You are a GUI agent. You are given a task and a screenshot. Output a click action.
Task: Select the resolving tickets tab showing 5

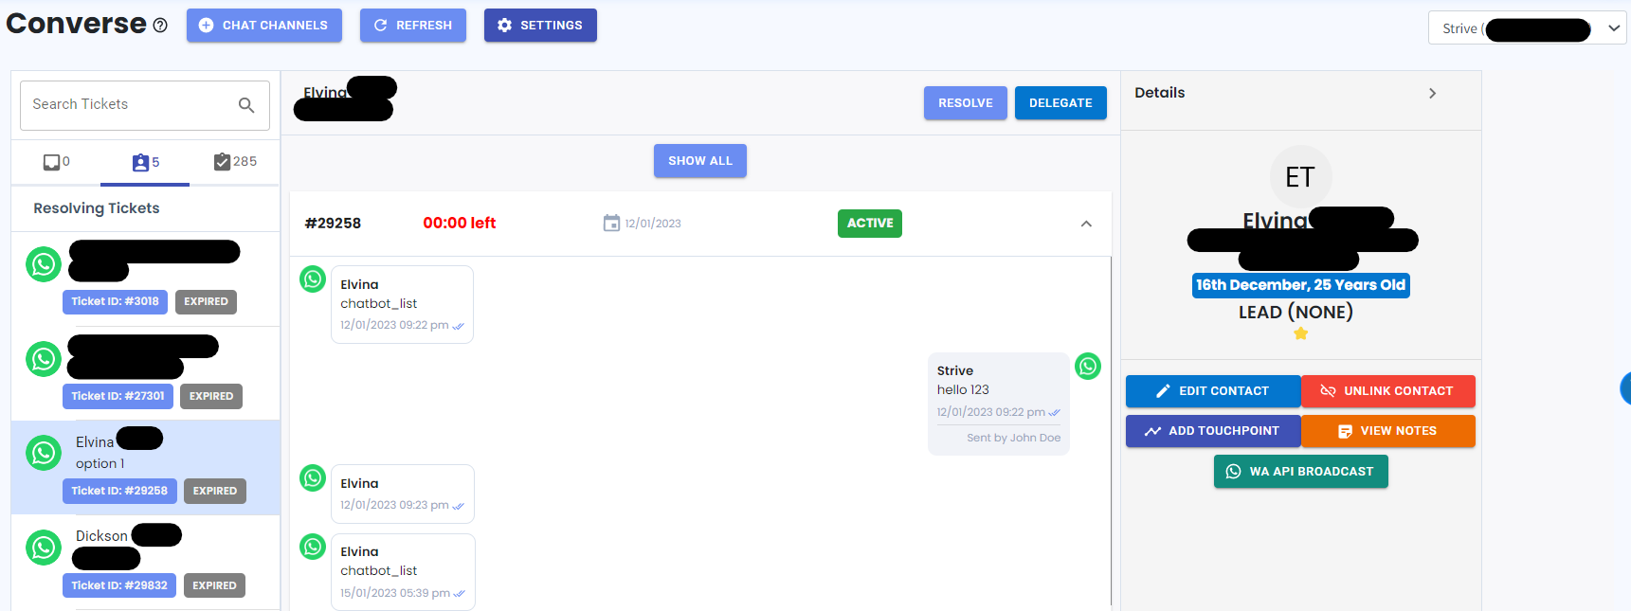[146, 162]
